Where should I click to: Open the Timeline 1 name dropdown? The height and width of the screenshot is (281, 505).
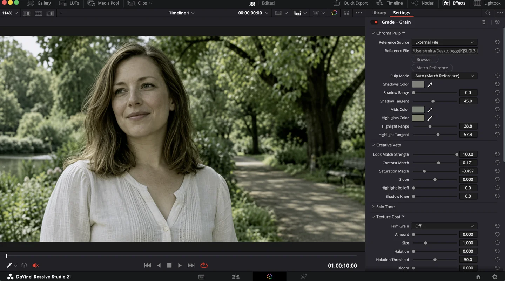pos(182,13)
